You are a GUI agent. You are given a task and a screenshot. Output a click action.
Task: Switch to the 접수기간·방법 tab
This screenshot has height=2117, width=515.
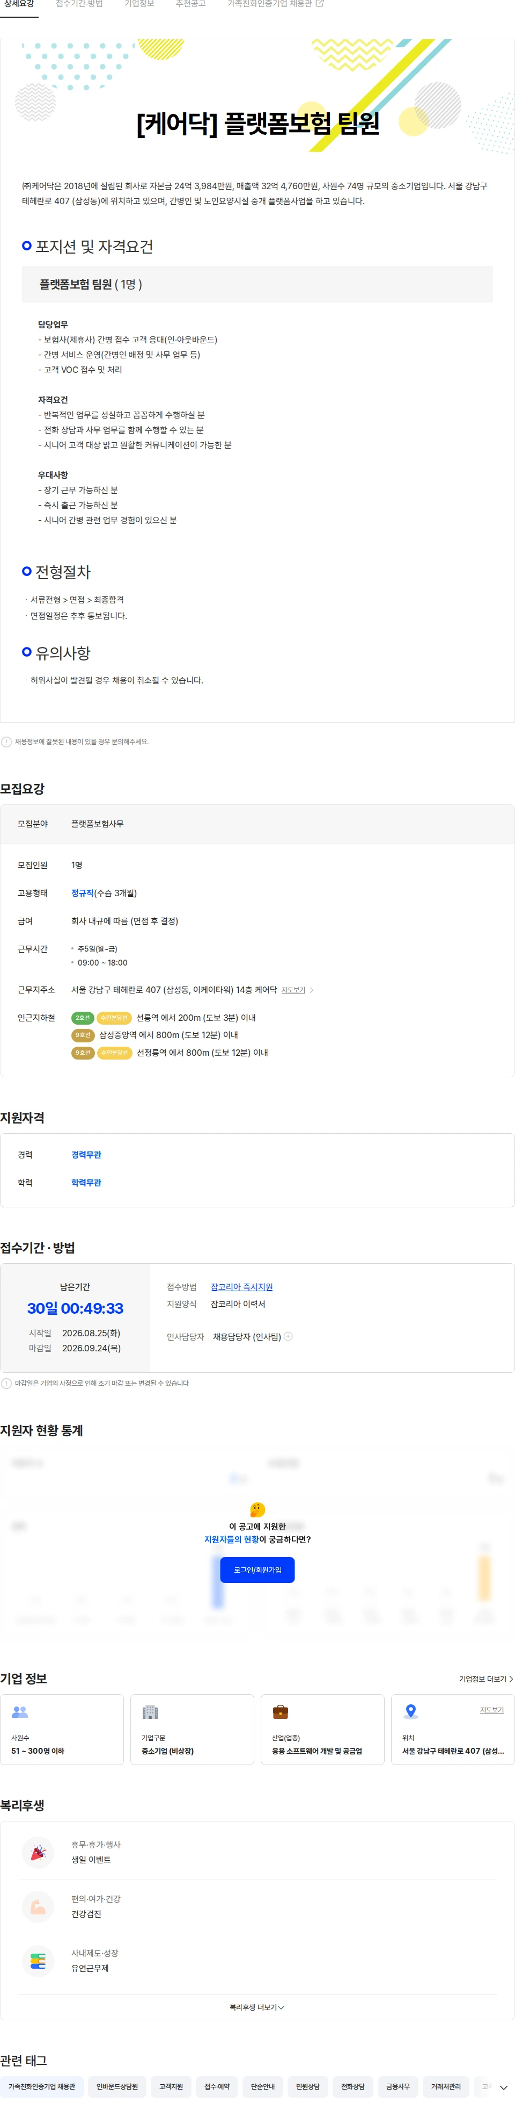tap(79, 4)
